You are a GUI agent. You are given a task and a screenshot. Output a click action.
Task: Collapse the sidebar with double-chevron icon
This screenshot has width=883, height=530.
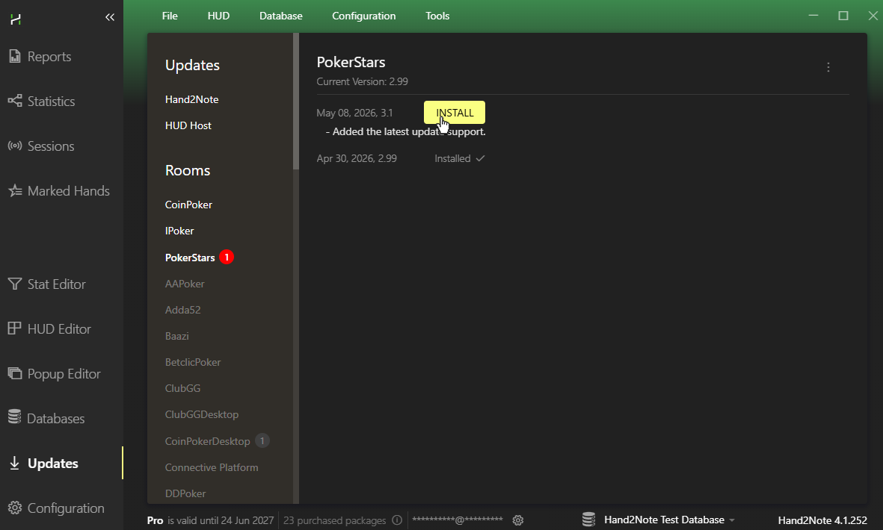(110, 17)
